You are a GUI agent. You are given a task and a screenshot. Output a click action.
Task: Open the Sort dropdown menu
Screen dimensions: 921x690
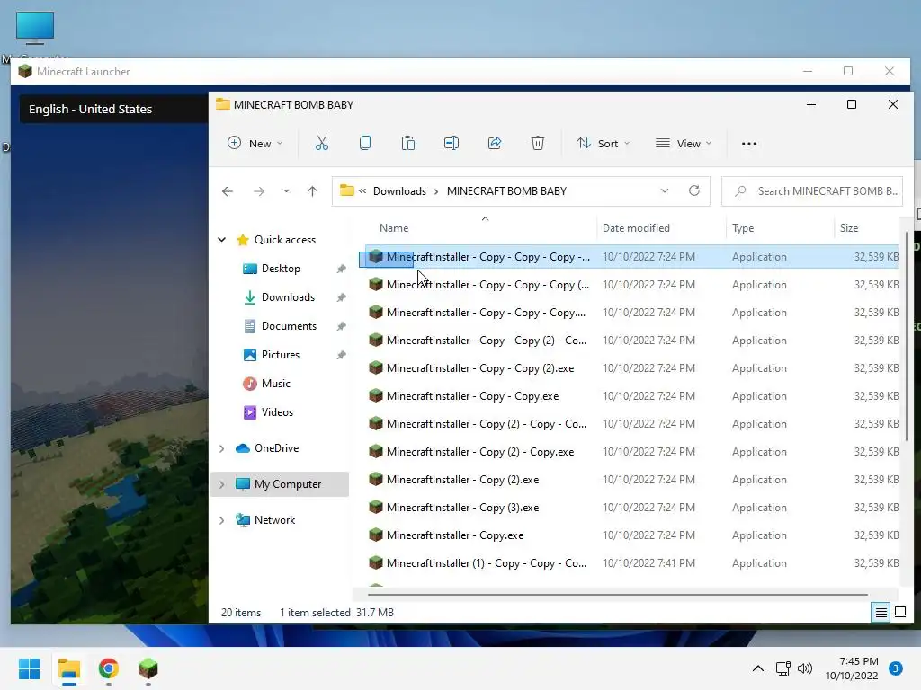604,143
